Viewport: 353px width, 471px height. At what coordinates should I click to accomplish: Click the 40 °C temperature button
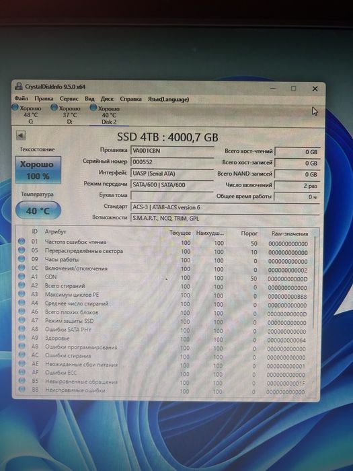point(38,210)
